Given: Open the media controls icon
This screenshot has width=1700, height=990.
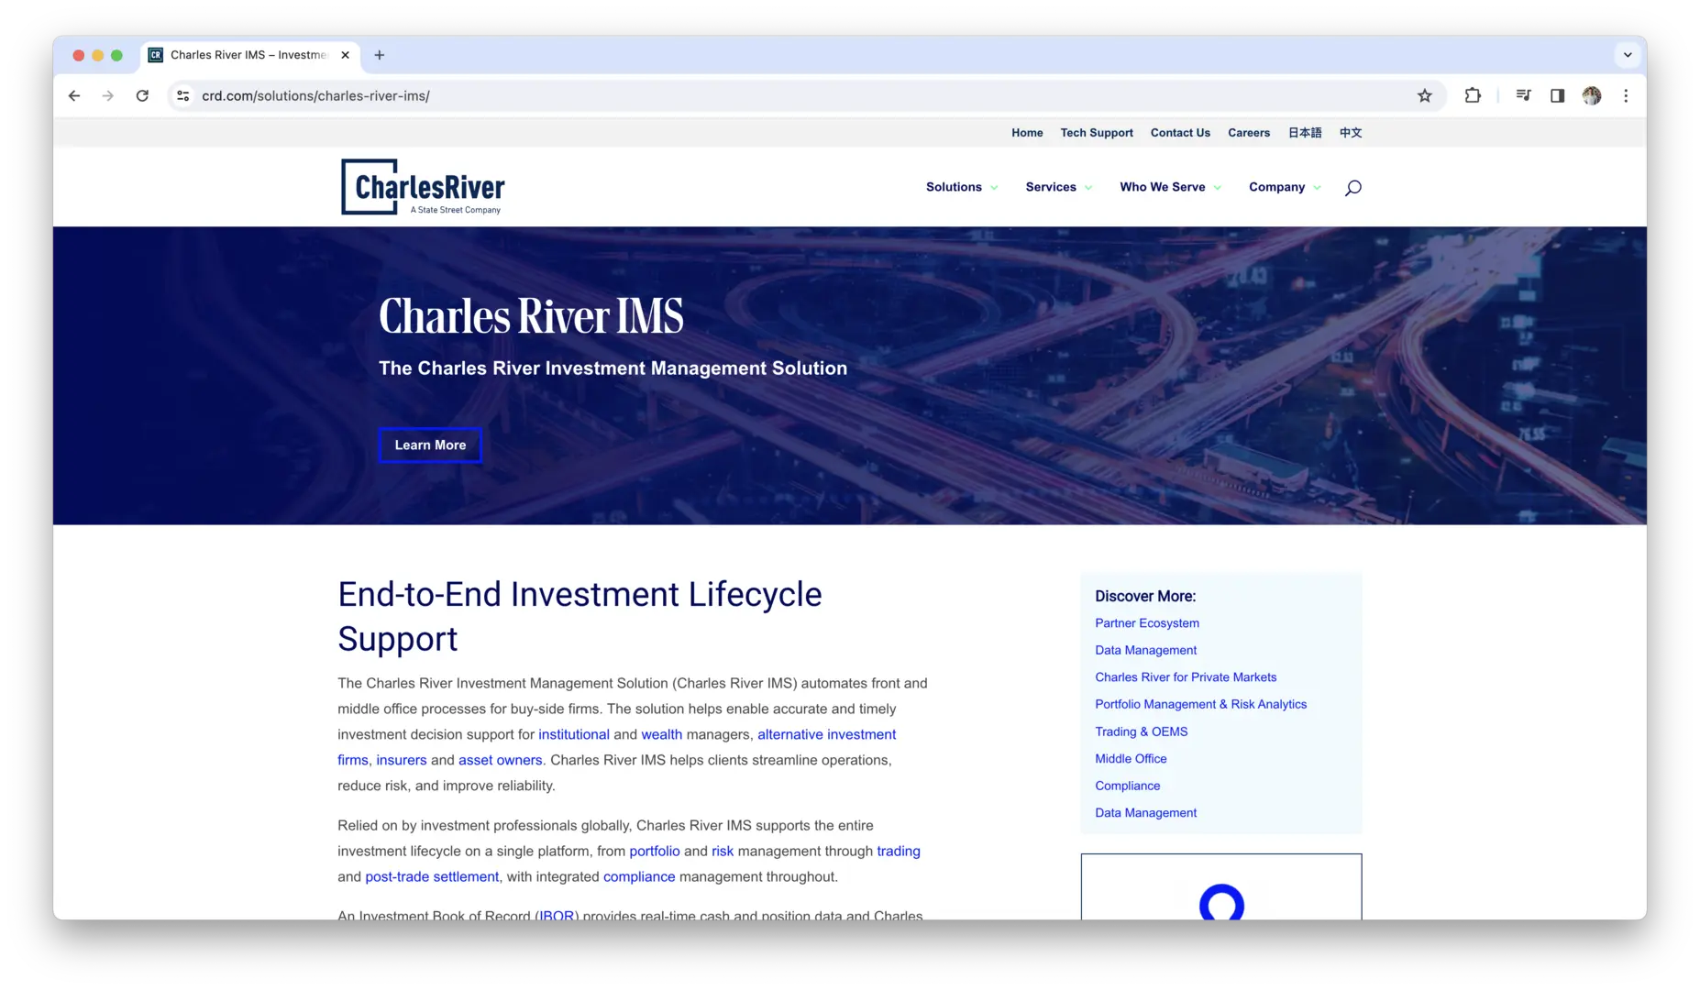Looking at the screenshot, I should coord(1523,95).
